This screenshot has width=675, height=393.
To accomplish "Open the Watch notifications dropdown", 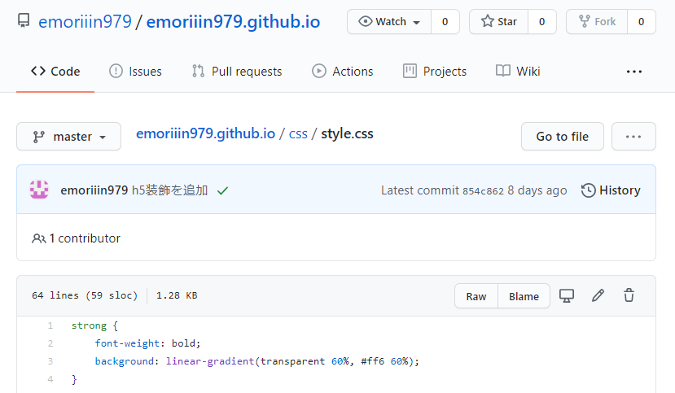I will click(389, 21).
